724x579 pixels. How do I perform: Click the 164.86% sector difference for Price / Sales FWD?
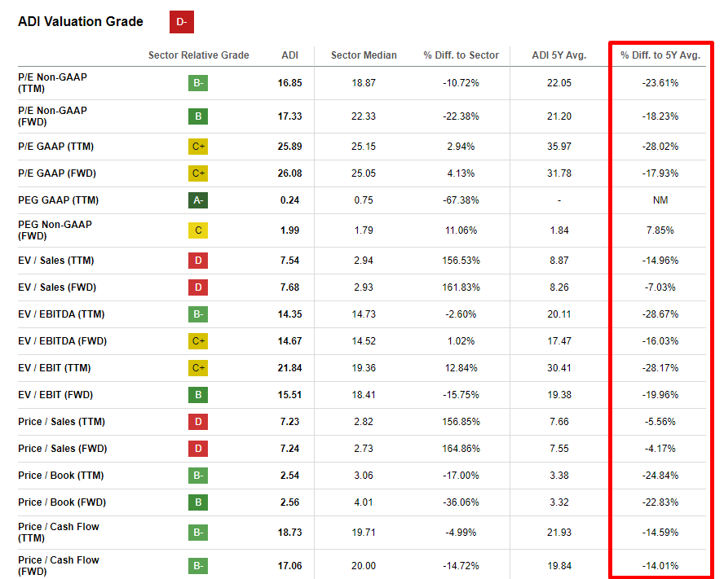point(461,449)
